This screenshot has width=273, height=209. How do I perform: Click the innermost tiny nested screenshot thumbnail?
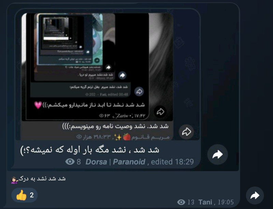click(56, 29)
